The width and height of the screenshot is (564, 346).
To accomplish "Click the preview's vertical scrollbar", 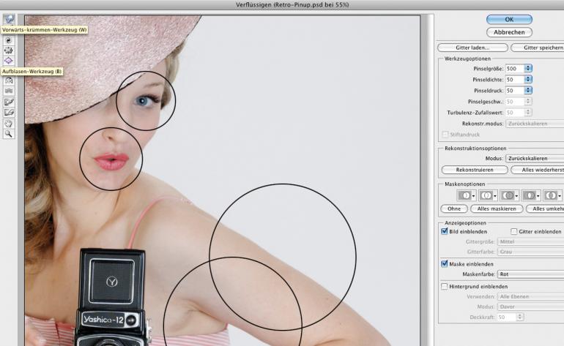I will point(426,180).
